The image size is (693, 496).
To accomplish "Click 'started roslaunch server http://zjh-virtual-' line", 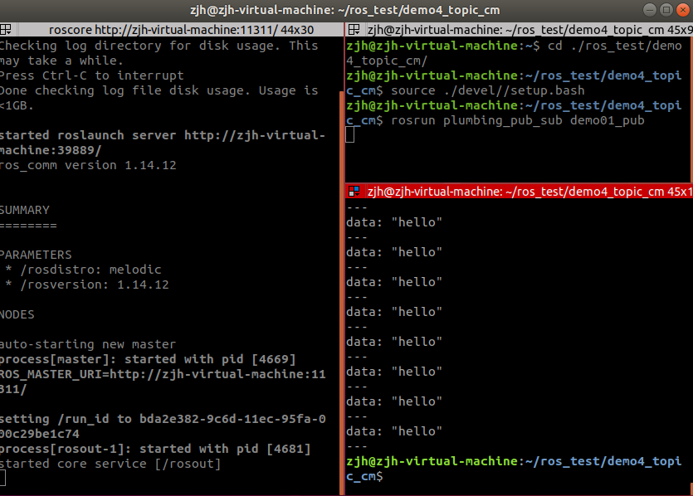I will [162, 135].
